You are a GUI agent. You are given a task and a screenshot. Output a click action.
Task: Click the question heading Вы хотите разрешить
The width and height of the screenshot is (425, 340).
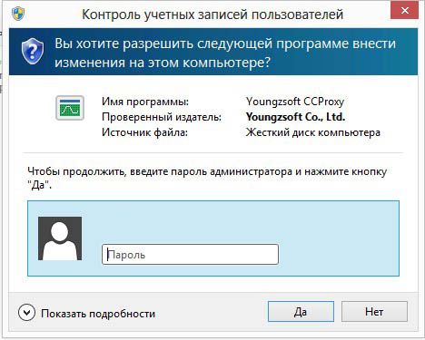(124, 44)
